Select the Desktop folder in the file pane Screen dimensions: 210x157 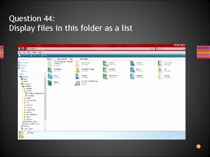(136, 64)
